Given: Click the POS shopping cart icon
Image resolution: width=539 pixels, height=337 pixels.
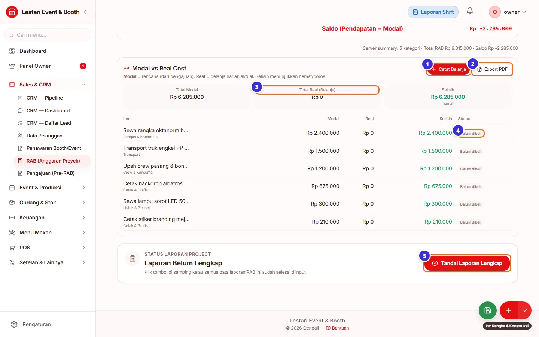Looking at the screenshot, I should click(12, 248).
